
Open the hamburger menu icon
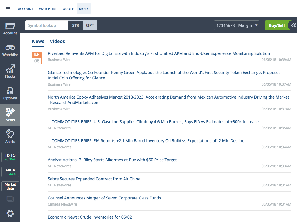(x=8, y=9)
